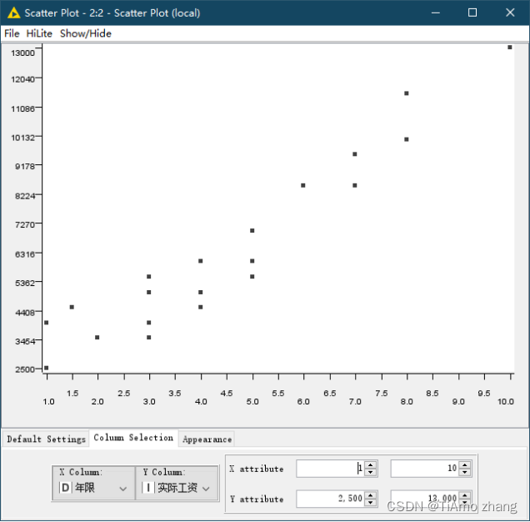This screenshot has width=530, height=522.
Task: Click the 7270 y-axis label
Action: click(25, 224)
